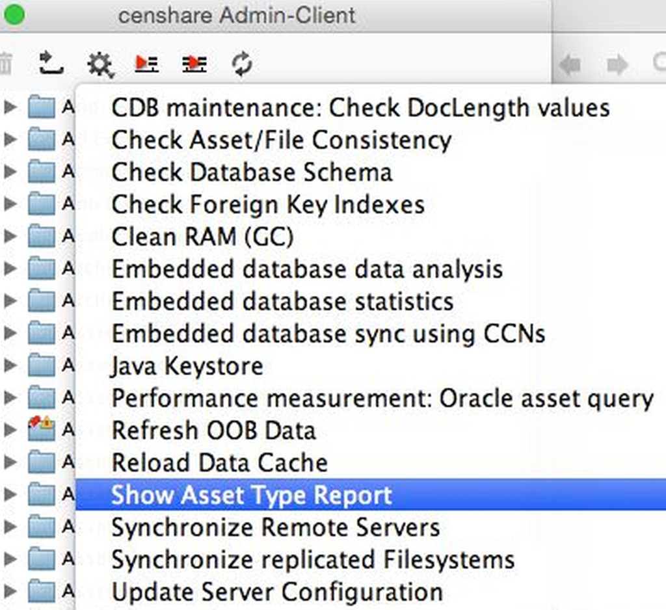
Task: Expand the folder with the warning badge
Action: (10, 430)
